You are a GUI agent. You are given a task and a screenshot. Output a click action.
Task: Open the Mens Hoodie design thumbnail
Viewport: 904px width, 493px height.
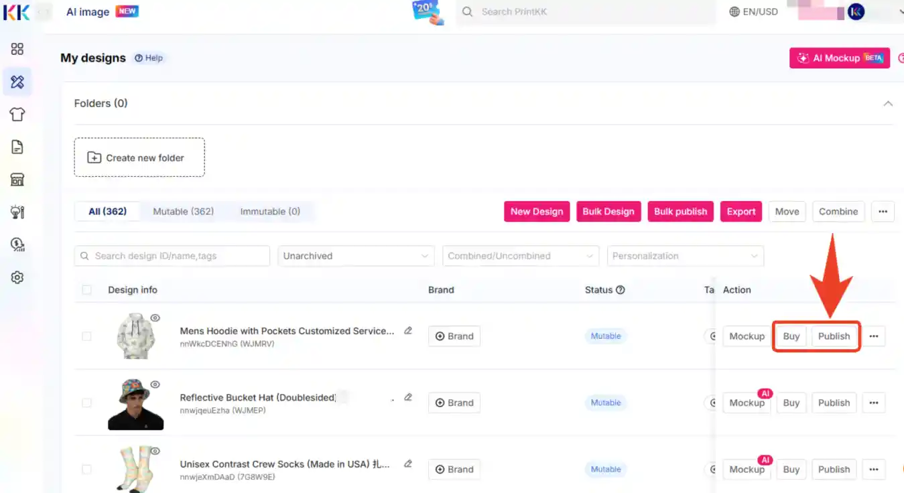coord(136,337)
